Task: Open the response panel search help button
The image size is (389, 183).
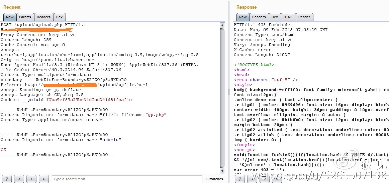Action: (x=240, y=179)
